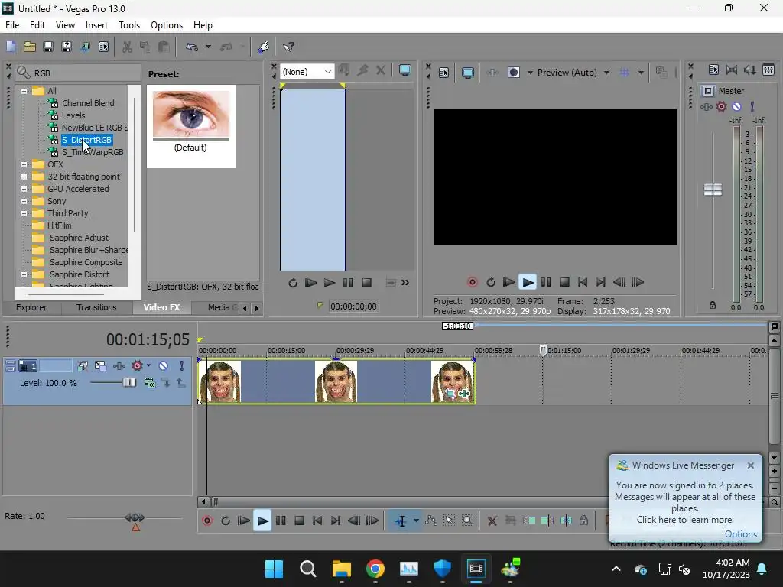Expand the 32-bit floating point folder
The image size is (783, 587).
click(24, 177)
